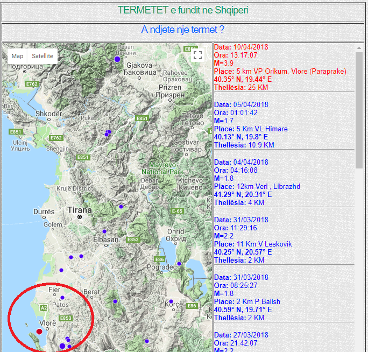Click the large purple marker near Desan
Image resolution: width=368 pixels, height=352 pixels.
(x=117, y=59)
